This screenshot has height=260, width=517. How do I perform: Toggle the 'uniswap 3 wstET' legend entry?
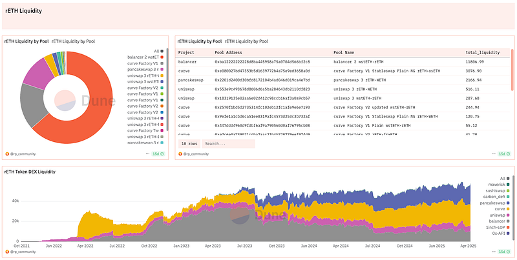pos(145,81)
